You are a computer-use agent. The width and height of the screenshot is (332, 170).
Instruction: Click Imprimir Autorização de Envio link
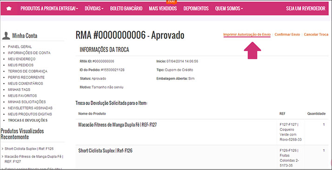click(x=247, y=34)
